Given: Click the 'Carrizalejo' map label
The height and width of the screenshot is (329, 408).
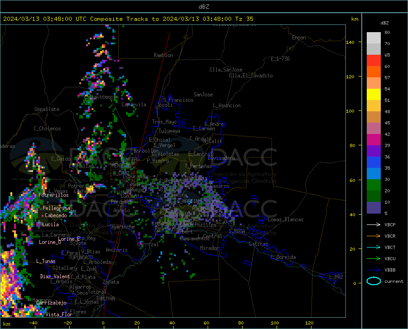Looking at the screenshot, I should (x=52, y=303).
